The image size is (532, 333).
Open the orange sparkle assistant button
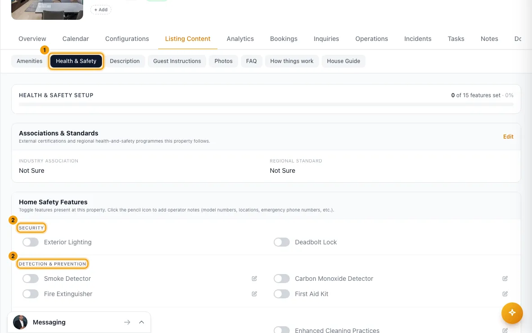pos(512,313)
